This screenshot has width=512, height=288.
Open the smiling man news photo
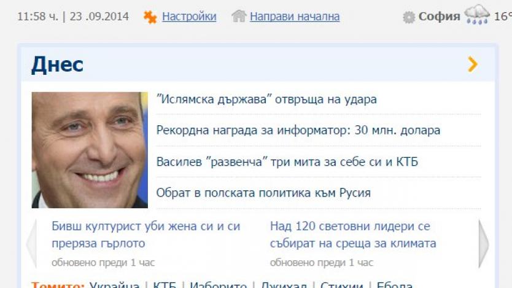[x=90, y=150]
